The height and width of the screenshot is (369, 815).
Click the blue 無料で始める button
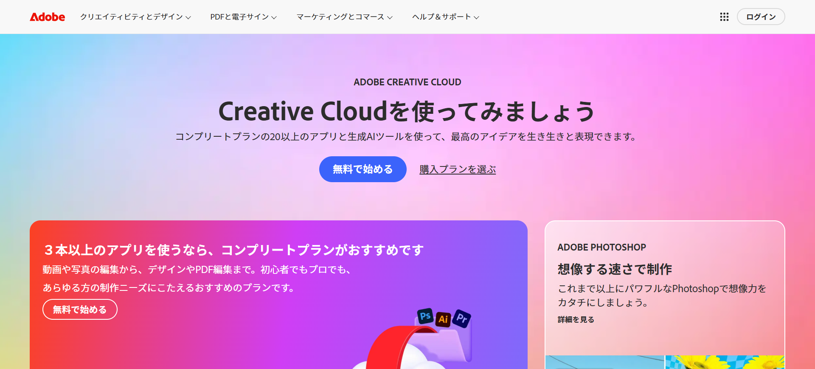click(363, 169)
